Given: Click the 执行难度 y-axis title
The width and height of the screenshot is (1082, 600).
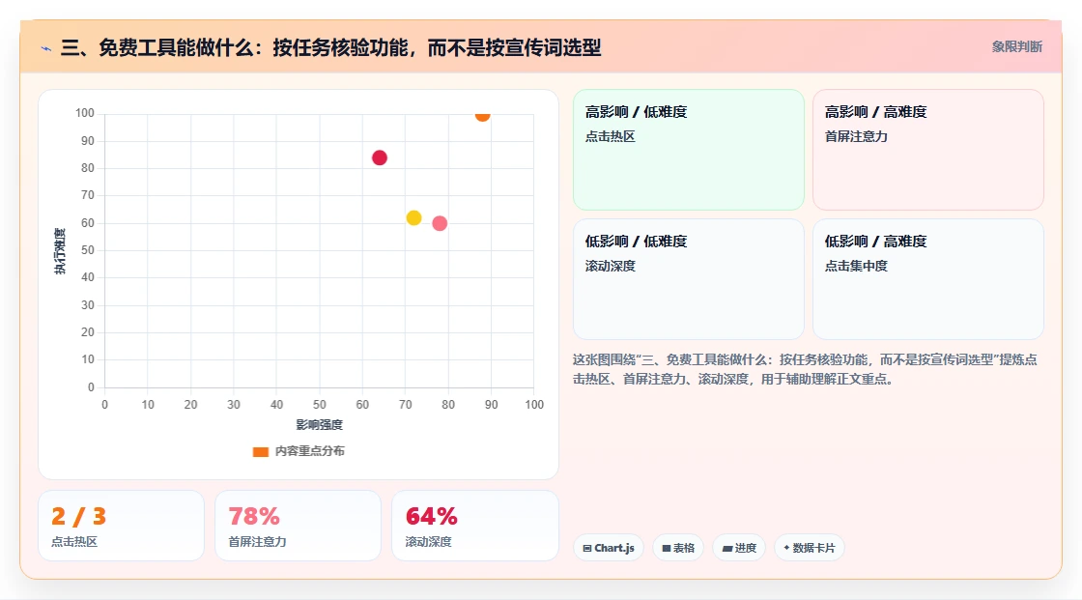Looking at the screenshot, I should (60, 250).
